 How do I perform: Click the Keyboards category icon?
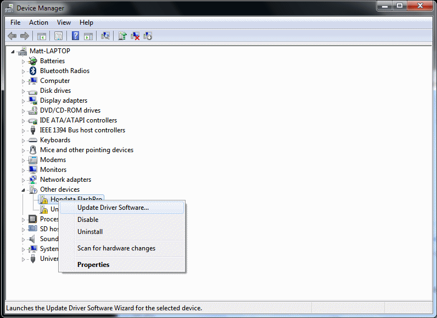point(33,140)
